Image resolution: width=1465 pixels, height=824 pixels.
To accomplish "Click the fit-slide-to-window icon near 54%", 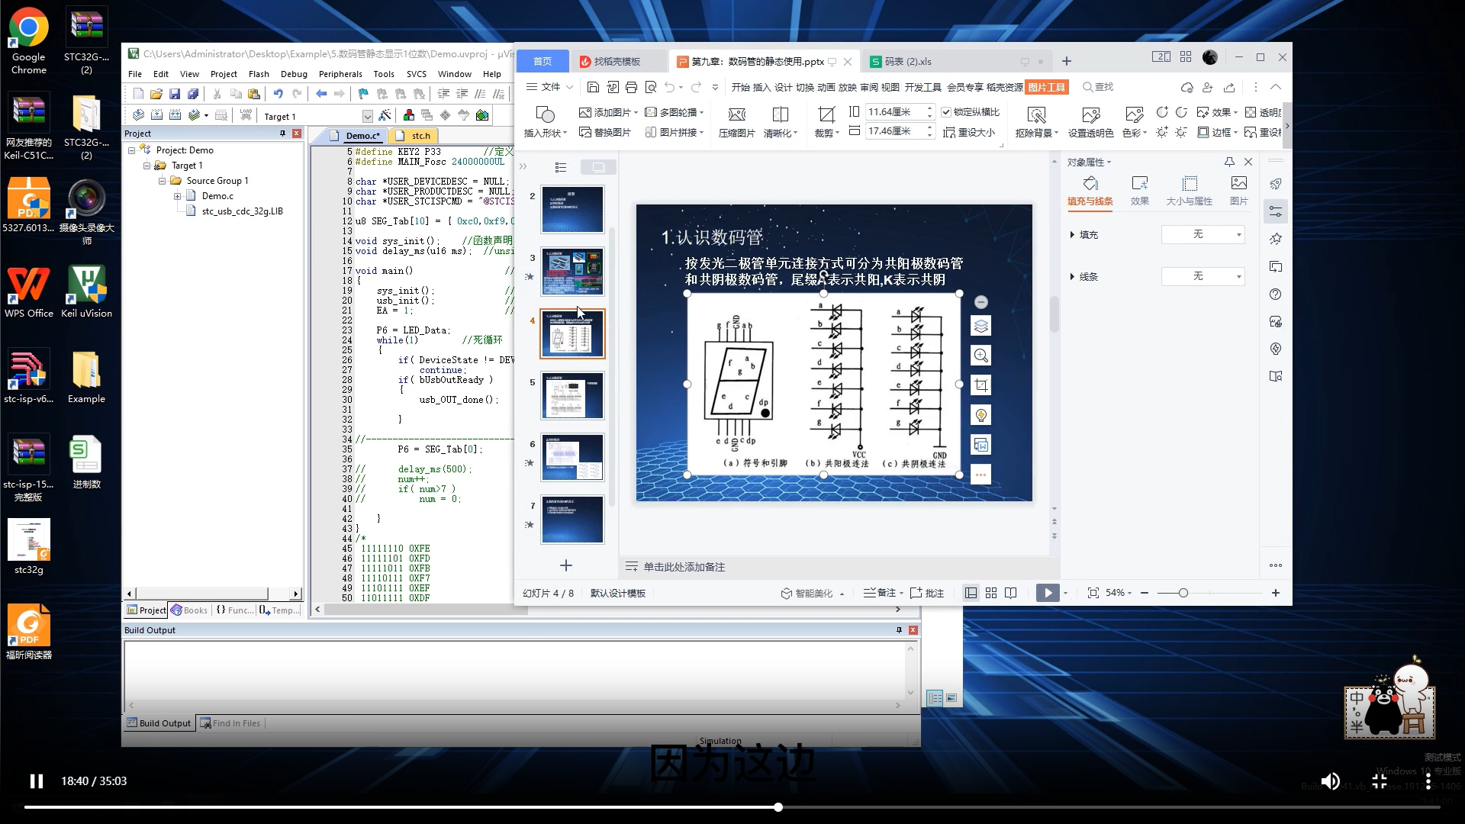I will [1093, 593].
